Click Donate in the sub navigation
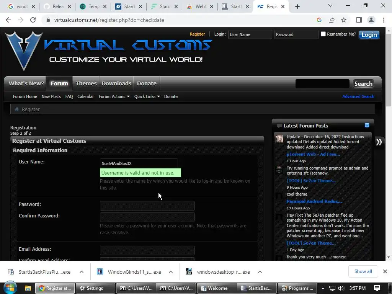 (x=171, y=96)
